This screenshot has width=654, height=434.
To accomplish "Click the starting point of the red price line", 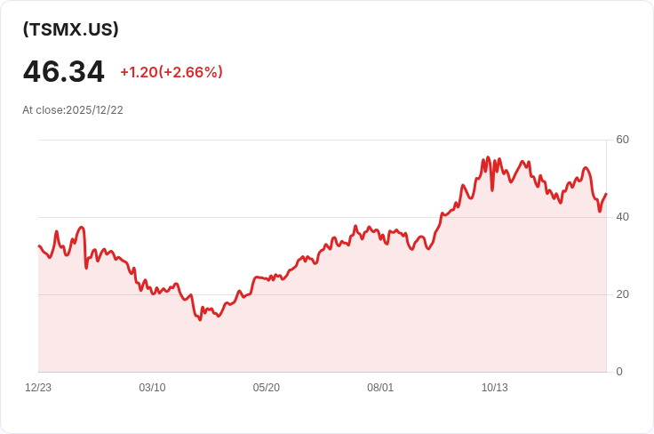I will [x=39, y=245].
